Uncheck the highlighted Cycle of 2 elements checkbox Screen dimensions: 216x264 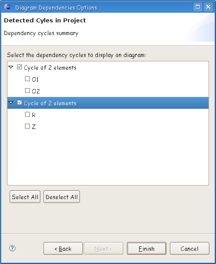(20, 102)
